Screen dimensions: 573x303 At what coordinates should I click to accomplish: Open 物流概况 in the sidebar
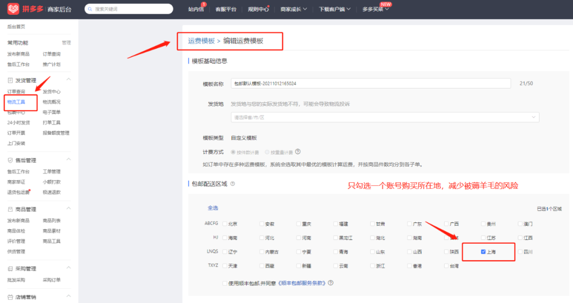(x=51, y=102)
